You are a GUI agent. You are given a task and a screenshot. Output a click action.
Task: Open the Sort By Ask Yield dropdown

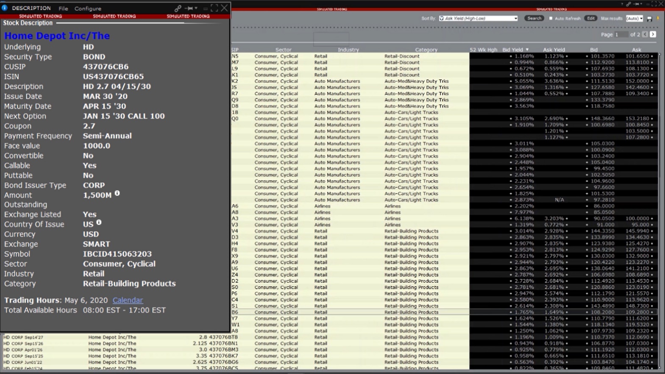point(478,19)
